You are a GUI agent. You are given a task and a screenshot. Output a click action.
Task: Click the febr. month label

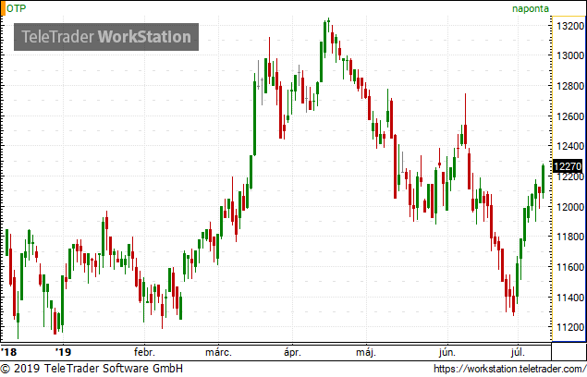(x=144, y=352)
